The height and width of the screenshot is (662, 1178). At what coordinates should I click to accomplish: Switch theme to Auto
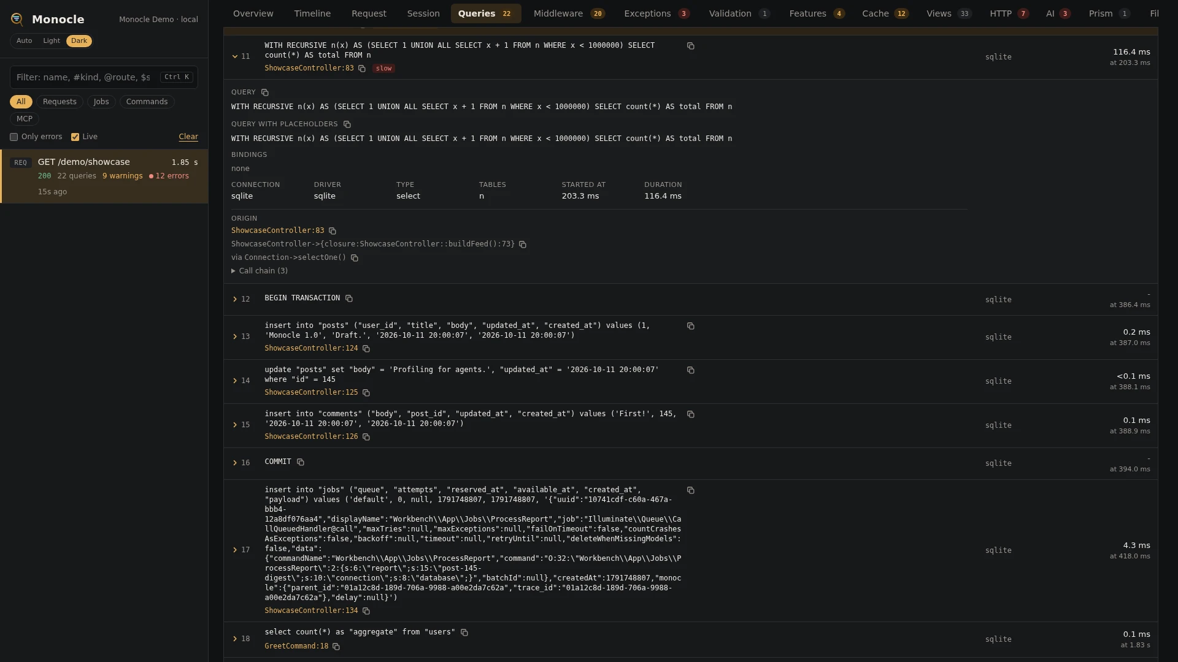(24, 41)
